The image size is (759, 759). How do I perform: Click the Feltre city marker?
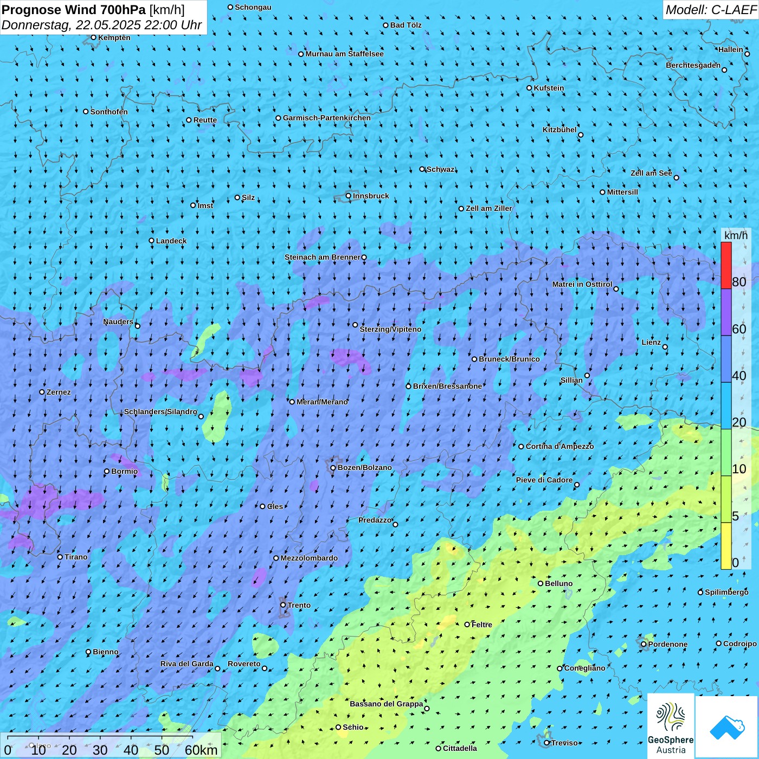tap(467, 625)
